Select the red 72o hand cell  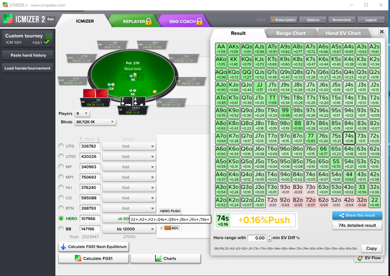310,202
